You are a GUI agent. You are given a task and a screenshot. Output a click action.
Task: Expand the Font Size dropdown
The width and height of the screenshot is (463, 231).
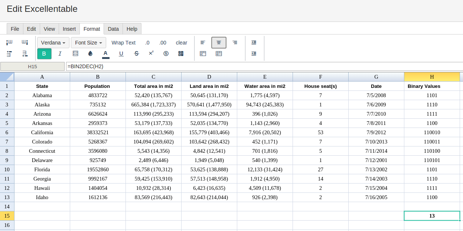point(88,43)
